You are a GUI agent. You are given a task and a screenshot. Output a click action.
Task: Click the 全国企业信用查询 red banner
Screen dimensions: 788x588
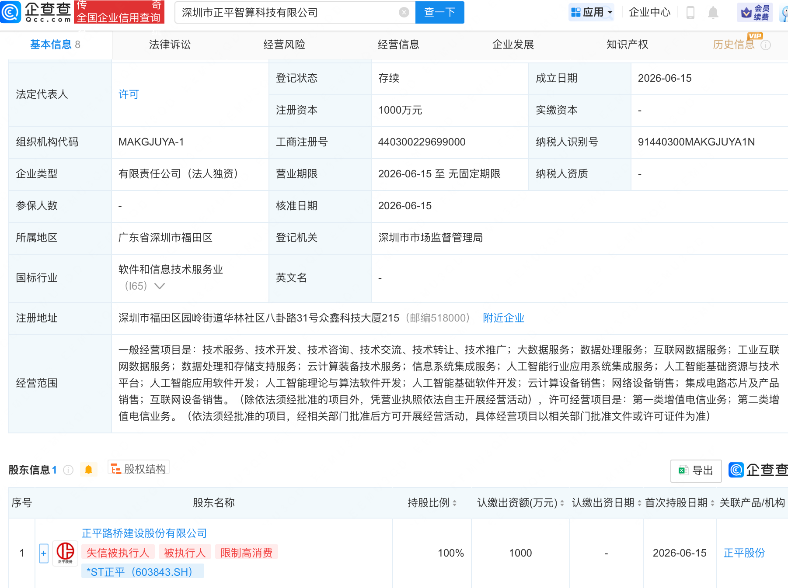(119, 12)
